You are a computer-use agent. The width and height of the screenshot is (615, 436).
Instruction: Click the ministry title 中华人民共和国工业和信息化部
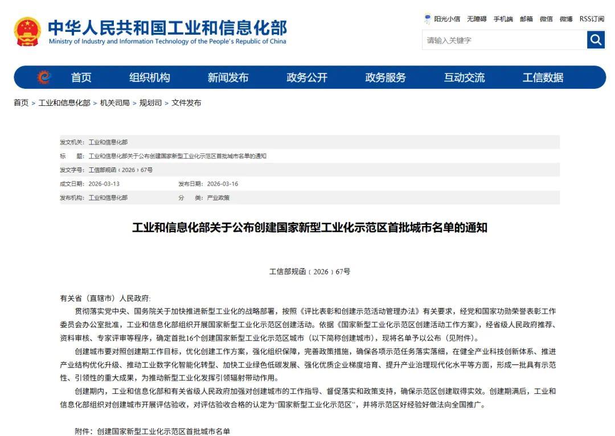tap(167, 27)
